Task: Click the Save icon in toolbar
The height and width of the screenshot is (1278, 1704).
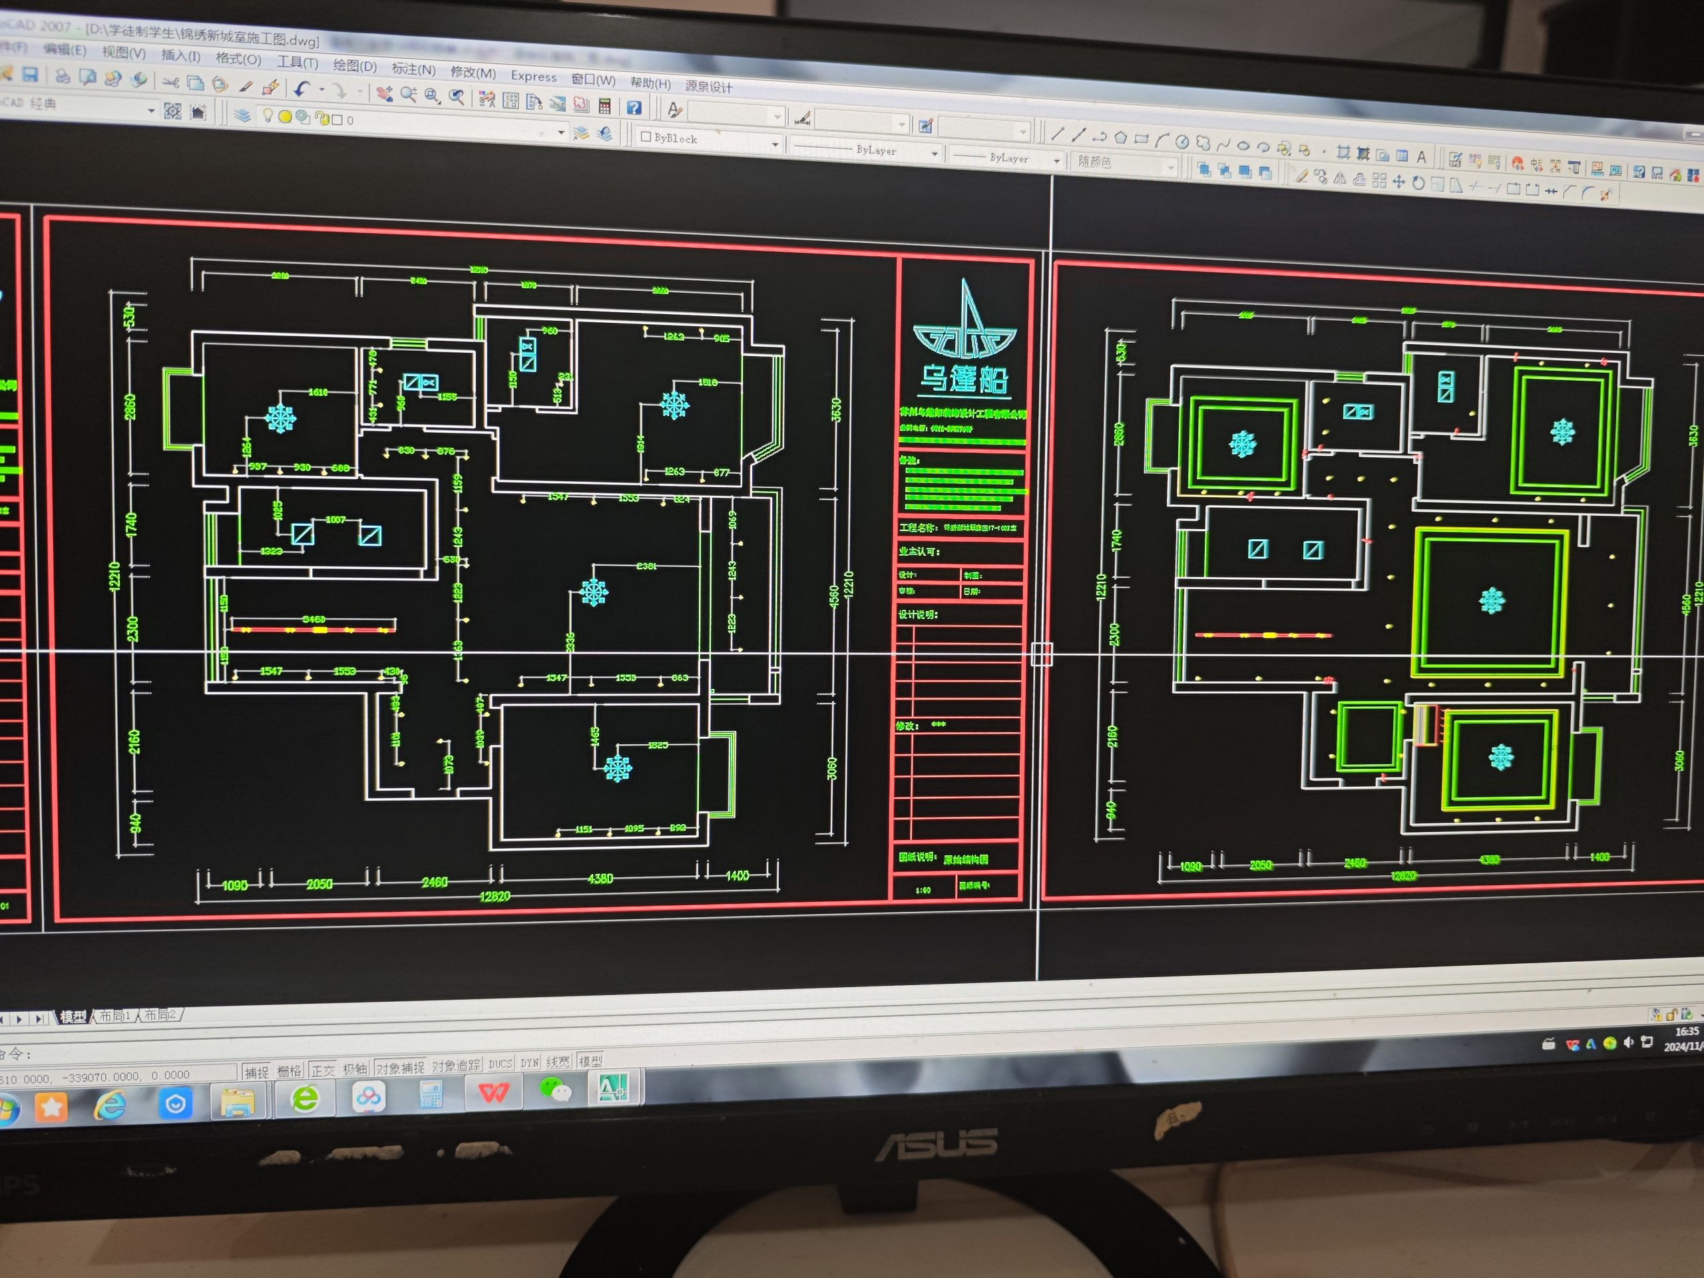Action: (x=30, y=74)
